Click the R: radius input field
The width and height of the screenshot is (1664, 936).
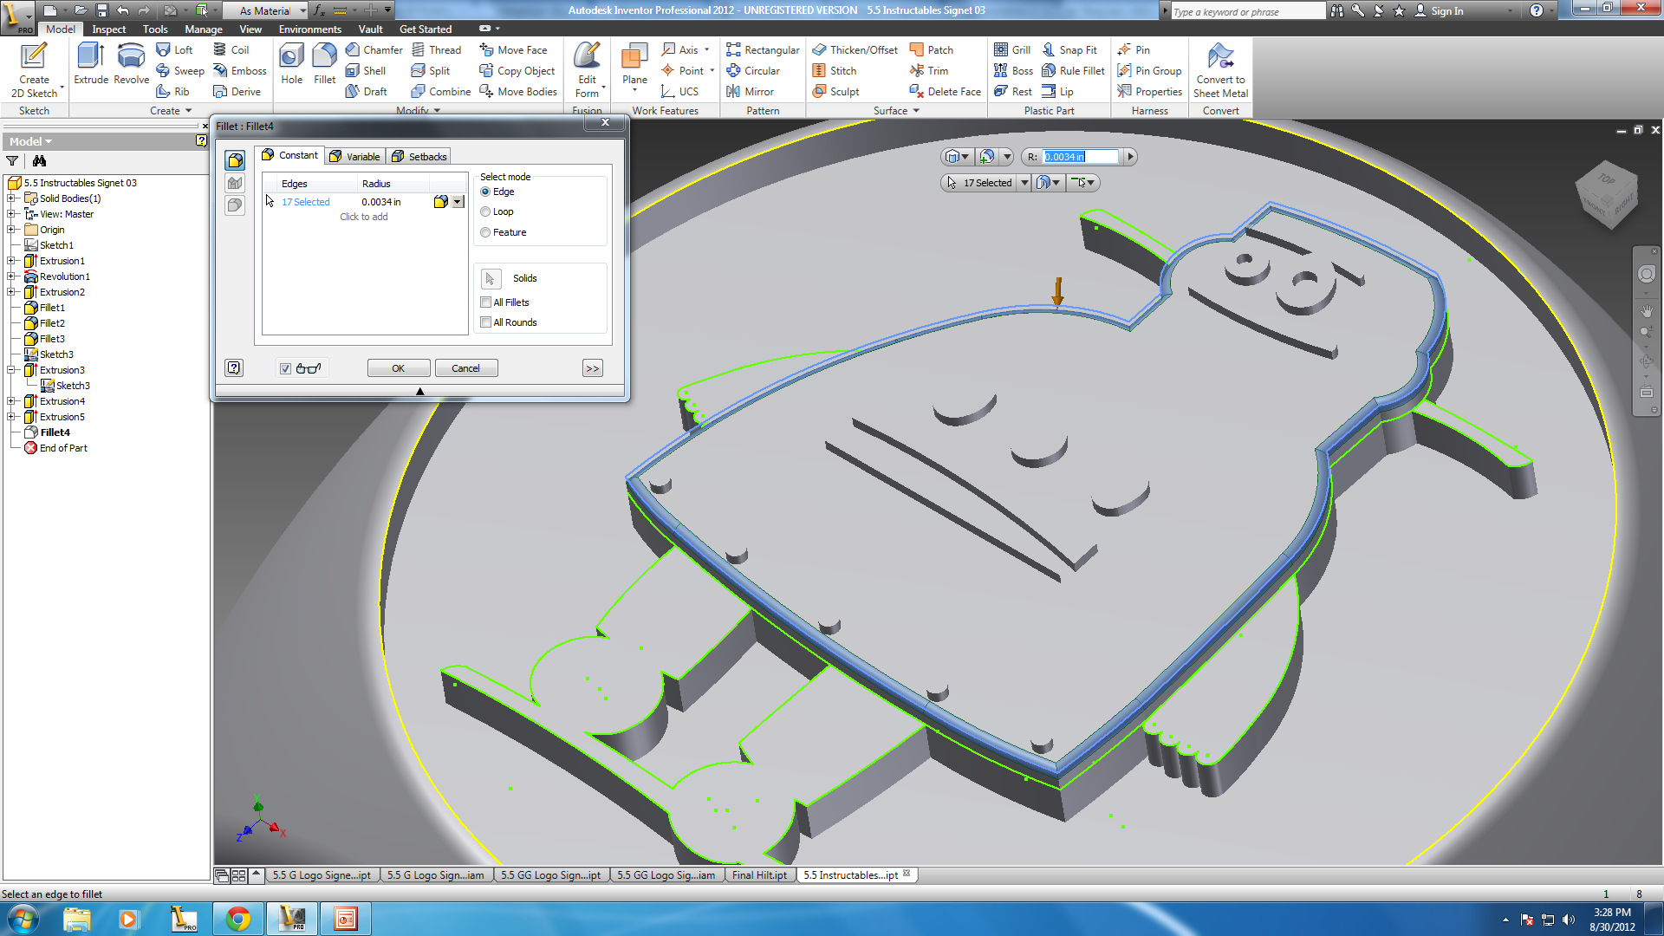pos(1081,157)
